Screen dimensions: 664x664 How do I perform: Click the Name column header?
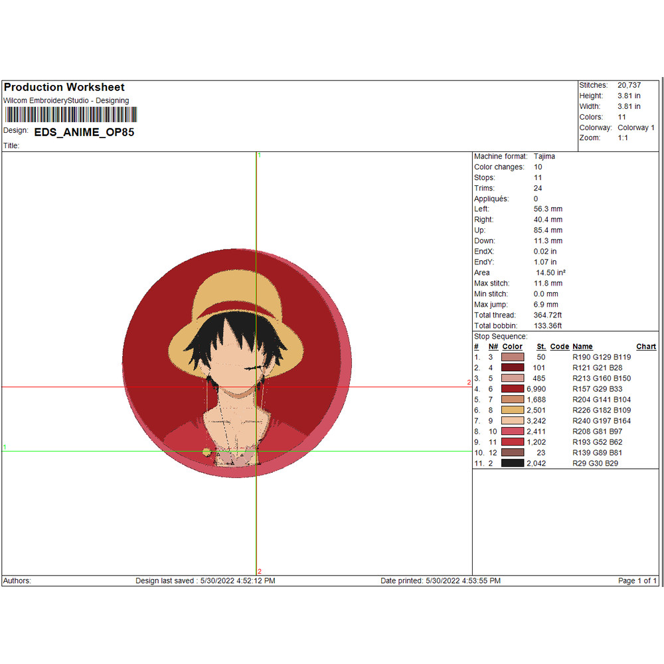[x=582, y=346]
